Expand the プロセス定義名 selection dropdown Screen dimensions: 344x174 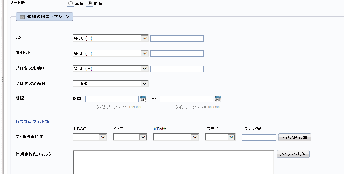tap(110, 83)
